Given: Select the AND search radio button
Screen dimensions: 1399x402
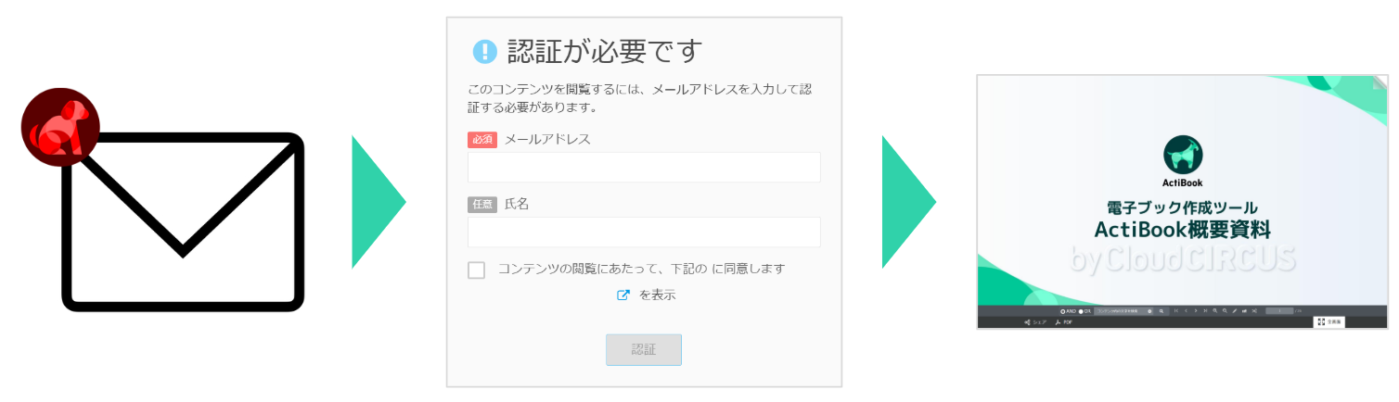Looking at the screenshot, I should [1062, 311].
